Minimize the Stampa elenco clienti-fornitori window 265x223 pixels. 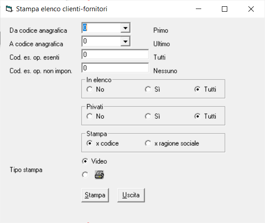(x=199, y=9)
